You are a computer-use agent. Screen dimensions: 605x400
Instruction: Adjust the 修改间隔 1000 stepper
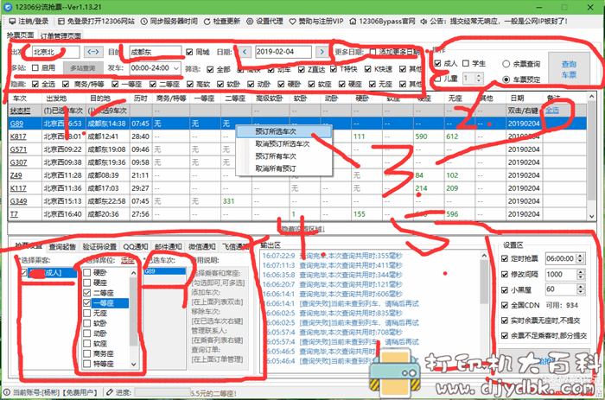(580, 274)
